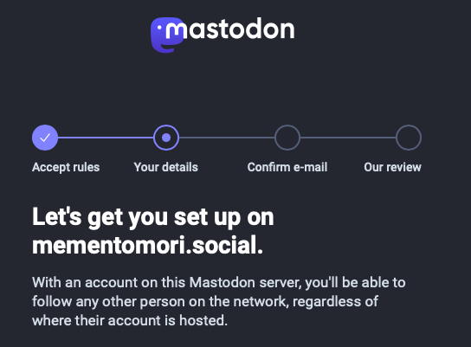This screenshot has height=347, width=471.
Task: Click the white mastodon wordmark text
Action: click(x=230, y=29)
